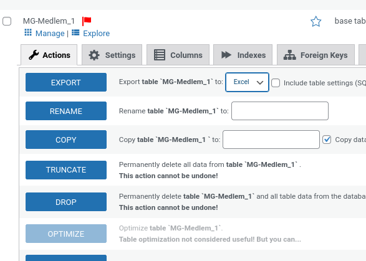Screen dimensions: 366x261
Task: Click the RENAME button
Action: pyautogui.click(x=66, y=111)
